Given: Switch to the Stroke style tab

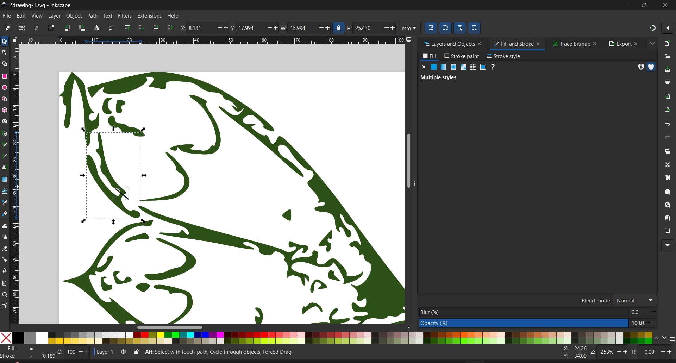Looking at the screenshot, I should click(503, 56).
